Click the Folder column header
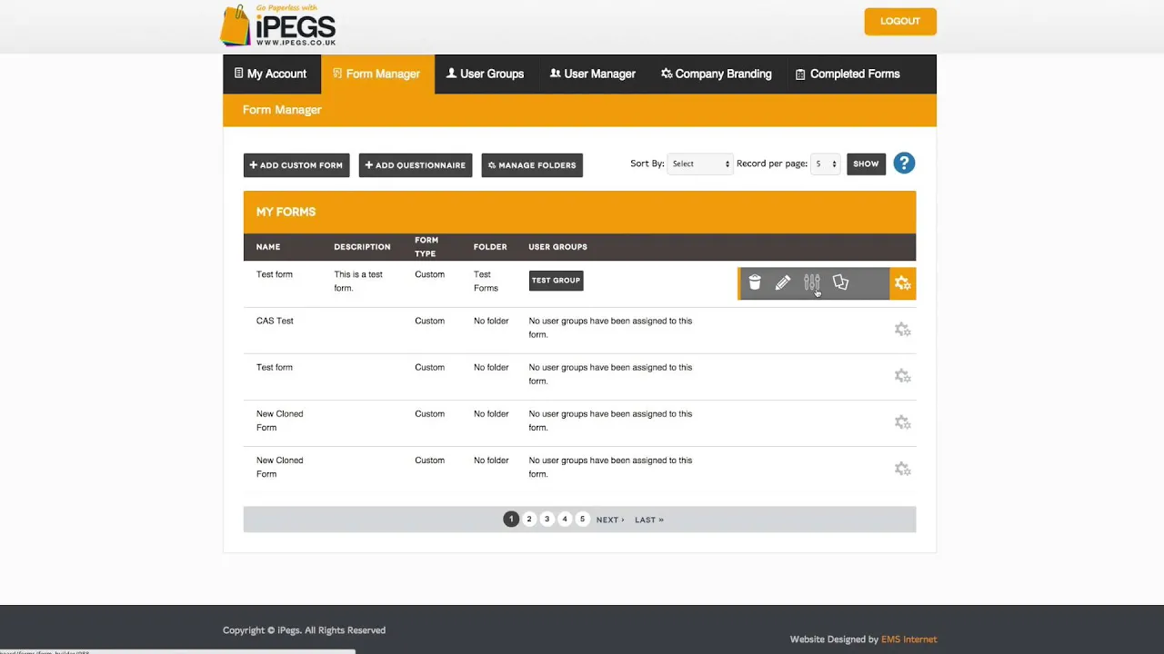The image size is (1164, 654). click(490, 247)
